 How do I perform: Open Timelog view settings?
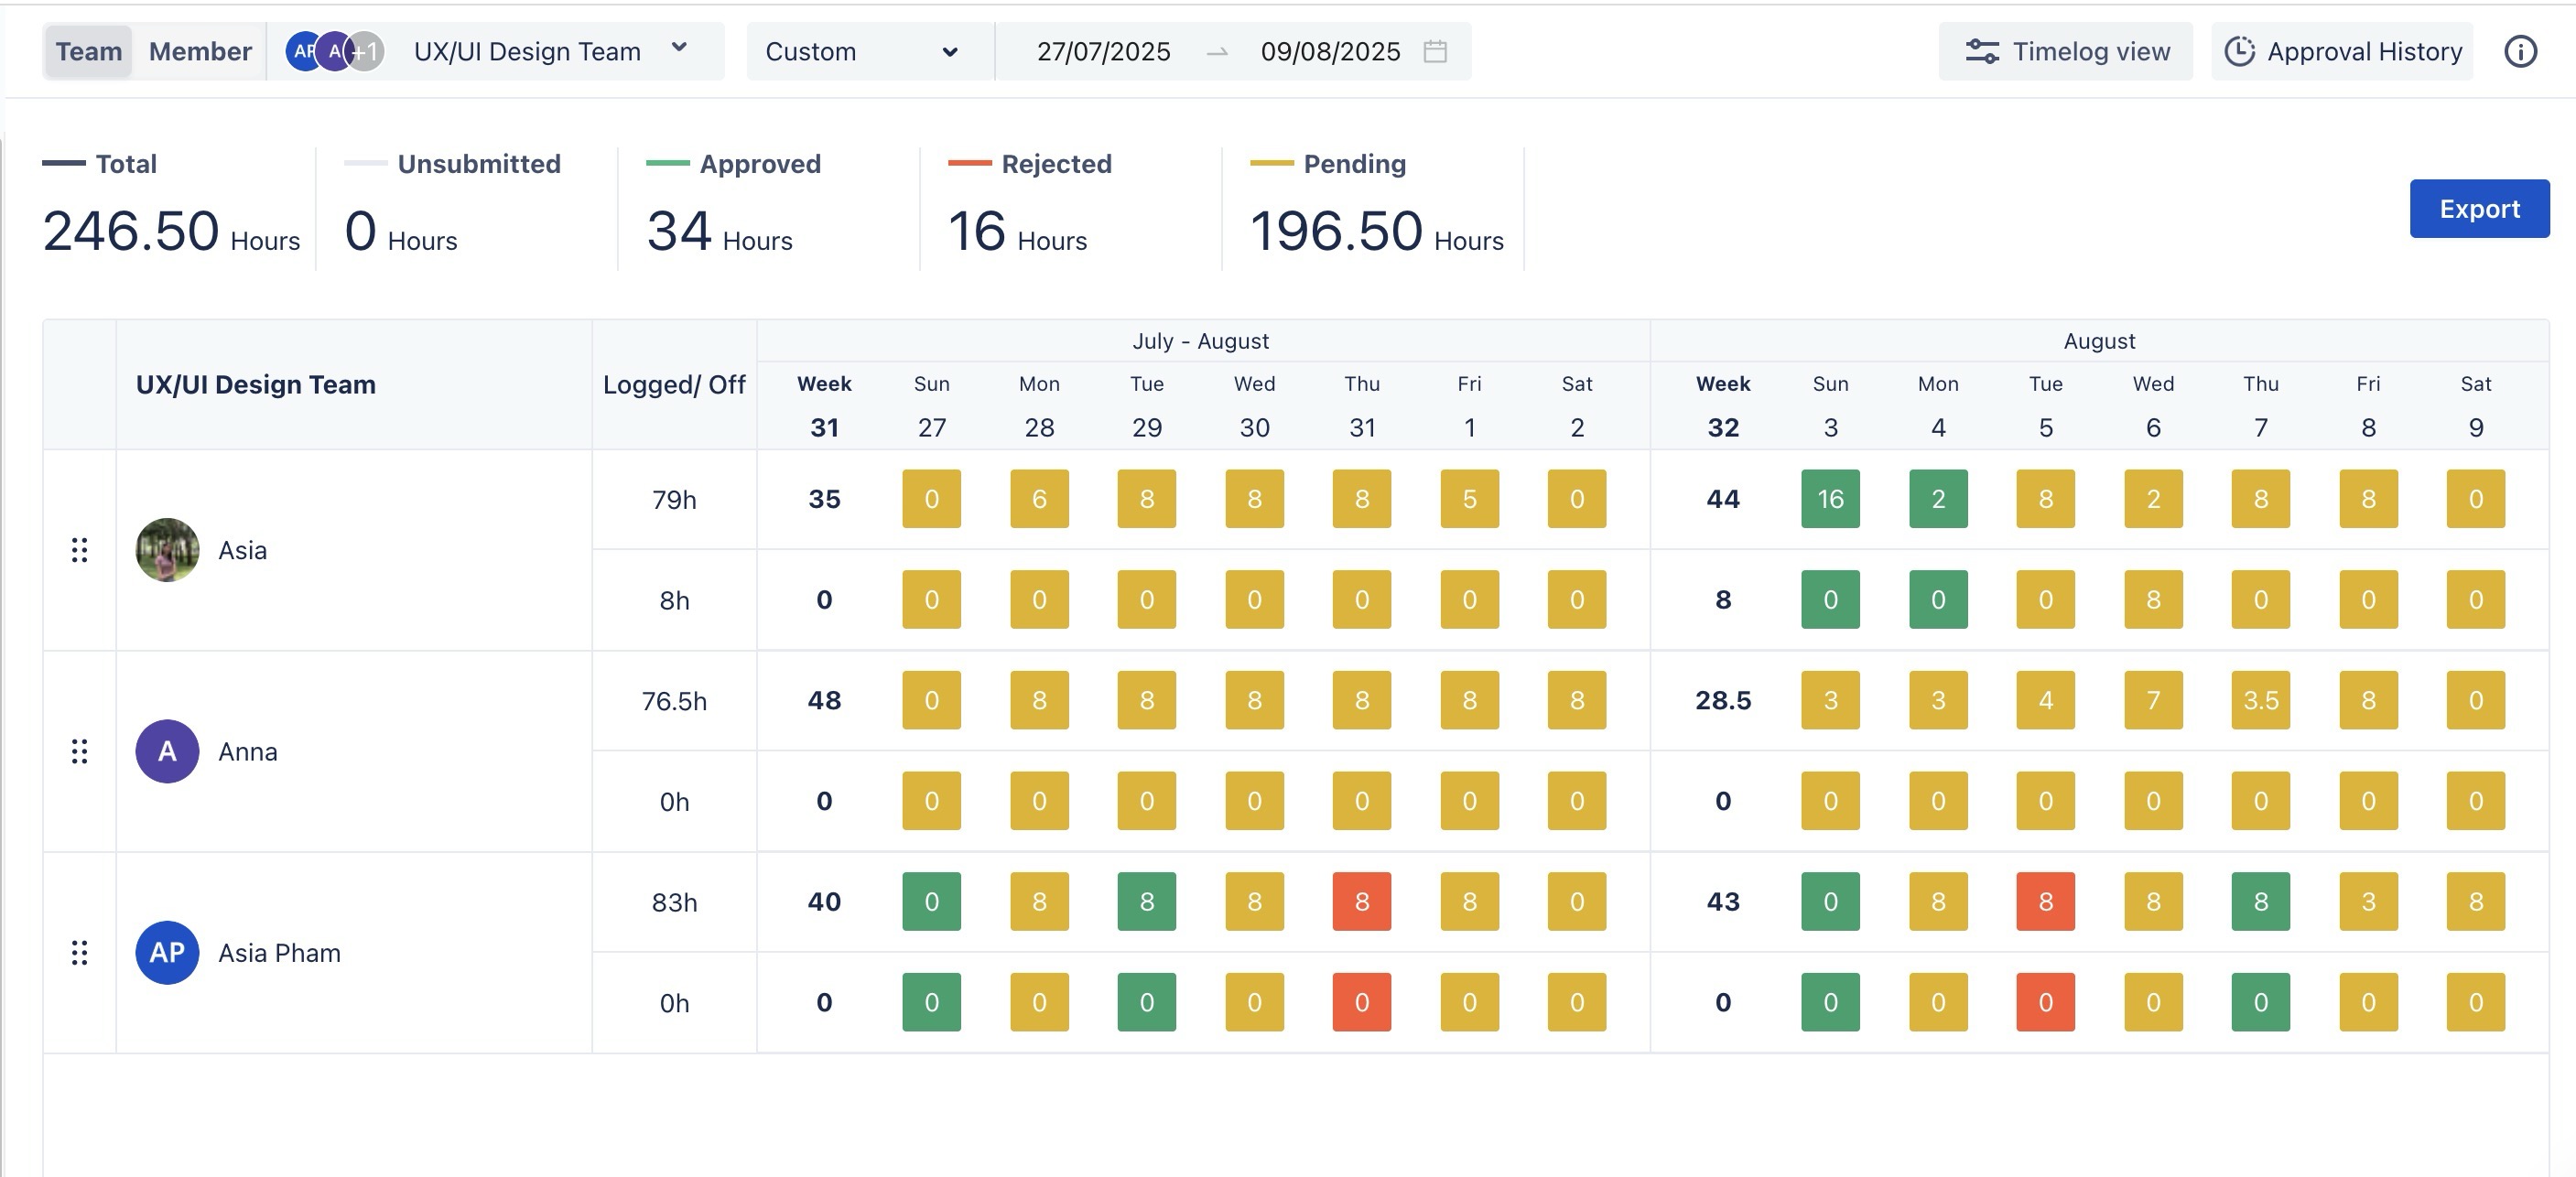(2066, 51)
